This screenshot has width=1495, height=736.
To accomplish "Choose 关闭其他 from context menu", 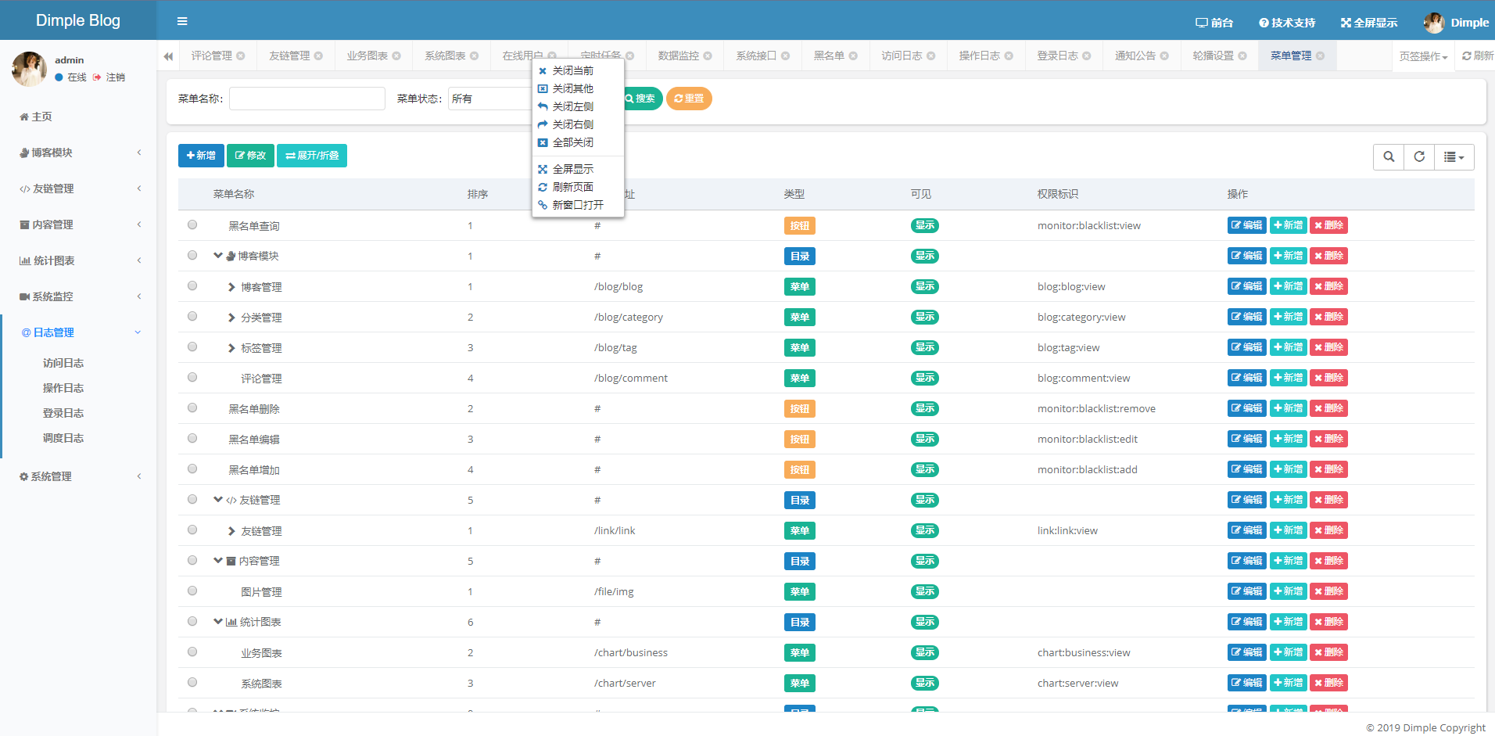I will click(x=578, y=88).
